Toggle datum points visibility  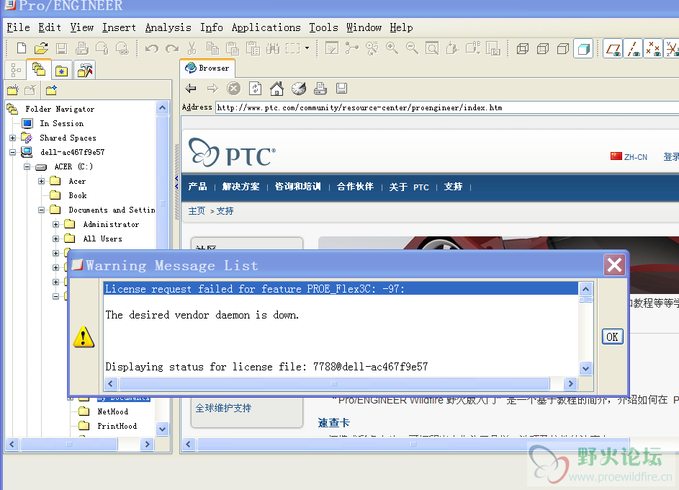point(653,48)
